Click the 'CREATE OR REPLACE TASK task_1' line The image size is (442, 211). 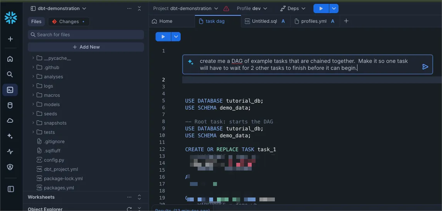(x=230, y=149)
